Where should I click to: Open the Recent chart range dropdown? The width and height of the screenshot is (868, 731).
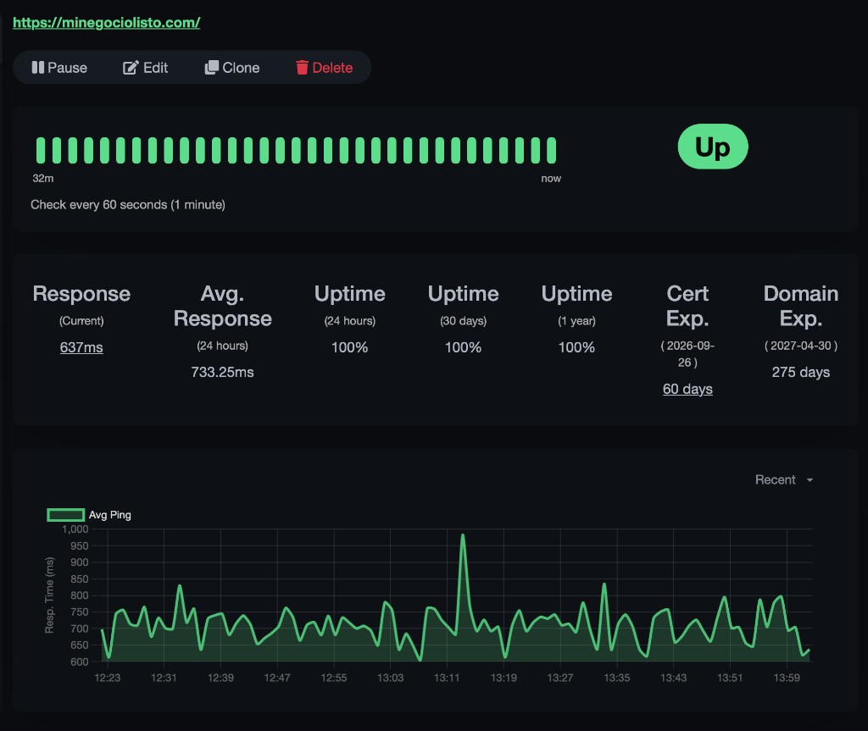(x=783, y=479)
